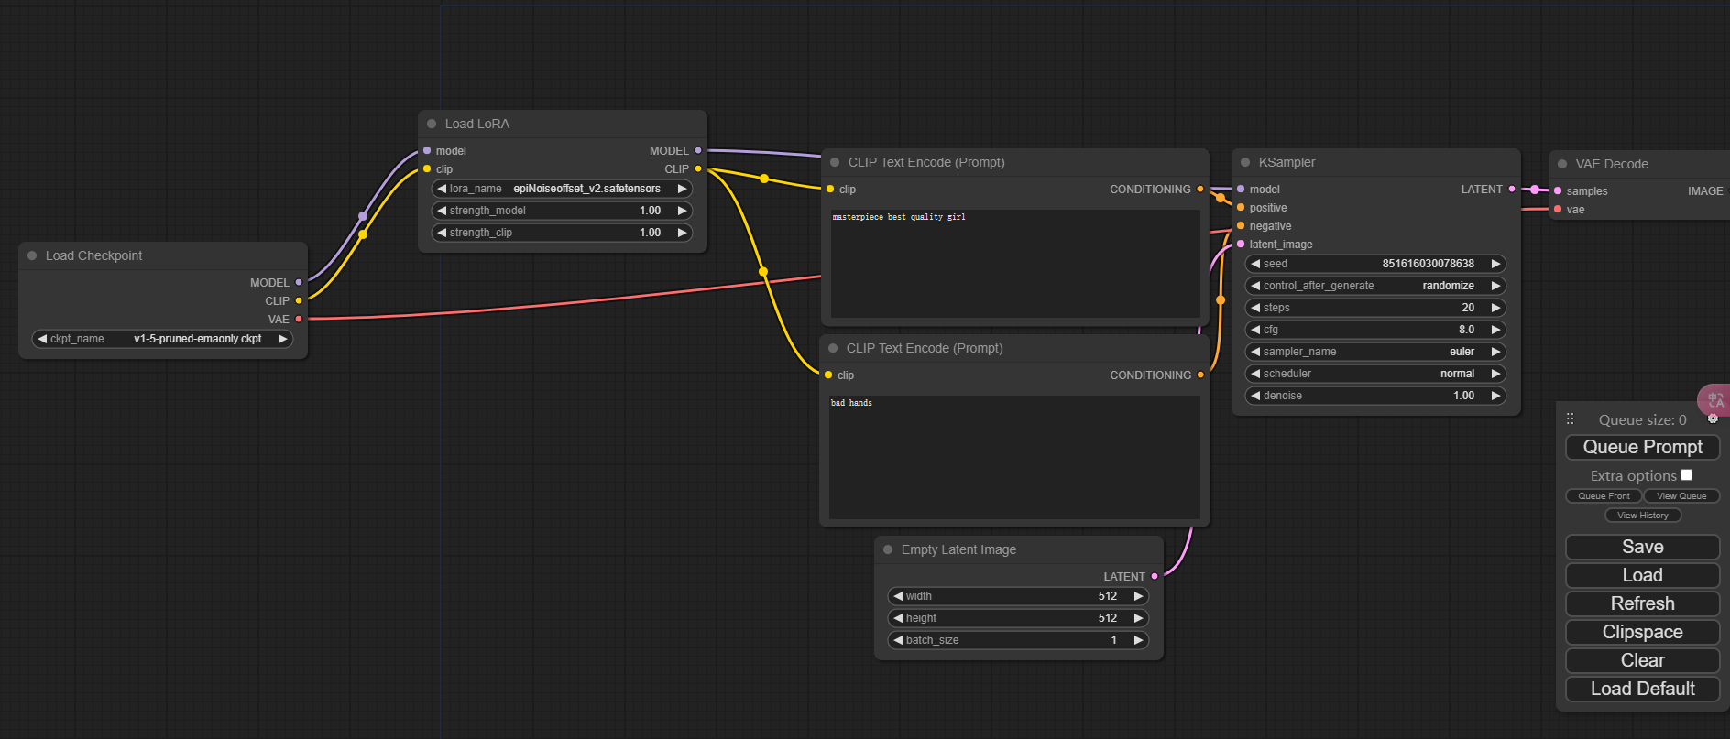
Task: Click the Load workflow button
Action: pos(1642,575)
